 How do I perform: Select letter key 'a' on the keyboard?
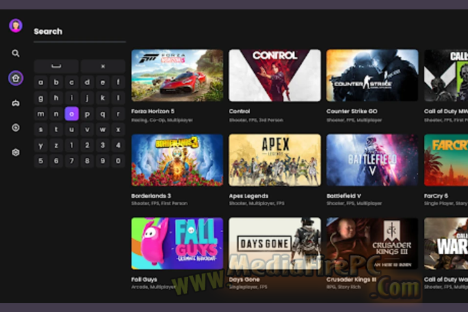point(41,82)
